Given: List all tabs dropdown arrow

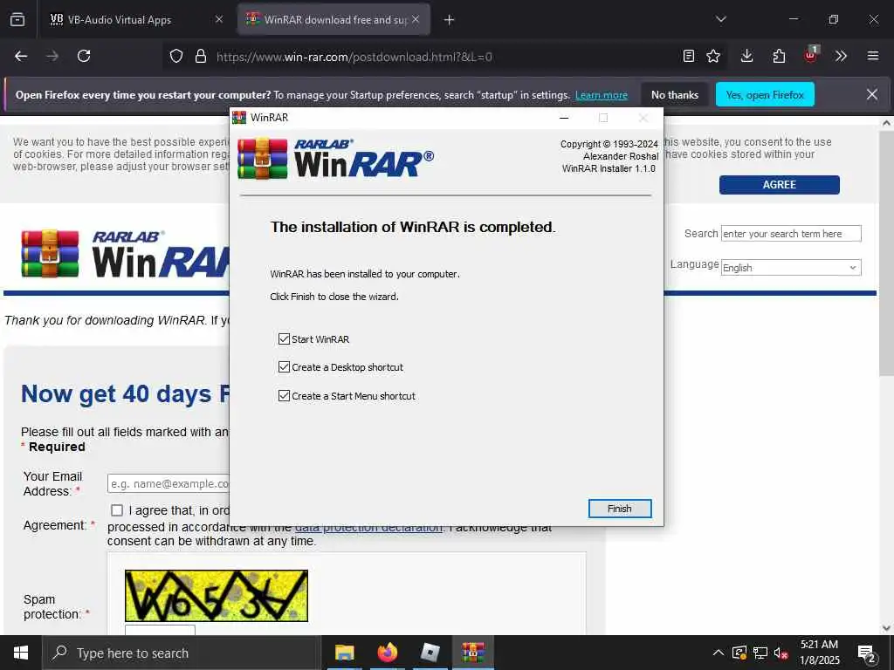Looking at the screenshot, I should pyautogui.click(x=721, y=19).
